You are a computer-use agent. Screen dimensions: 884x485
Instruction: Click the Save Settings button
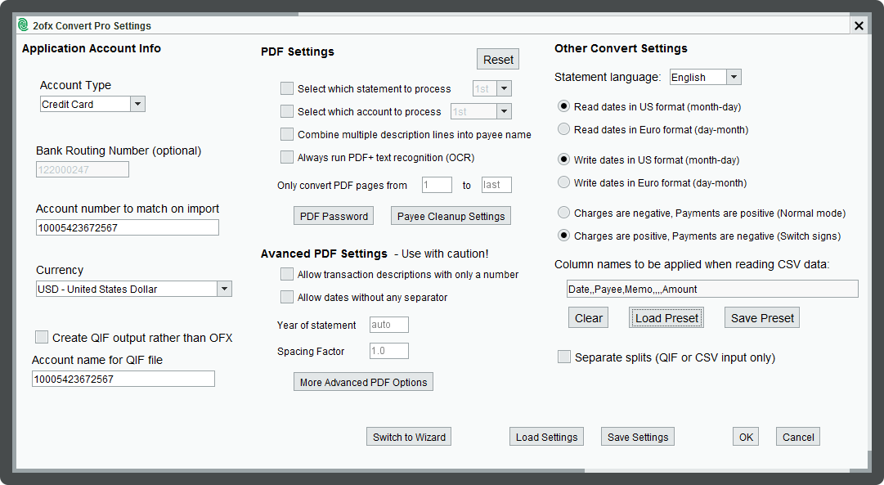point(638,437)
